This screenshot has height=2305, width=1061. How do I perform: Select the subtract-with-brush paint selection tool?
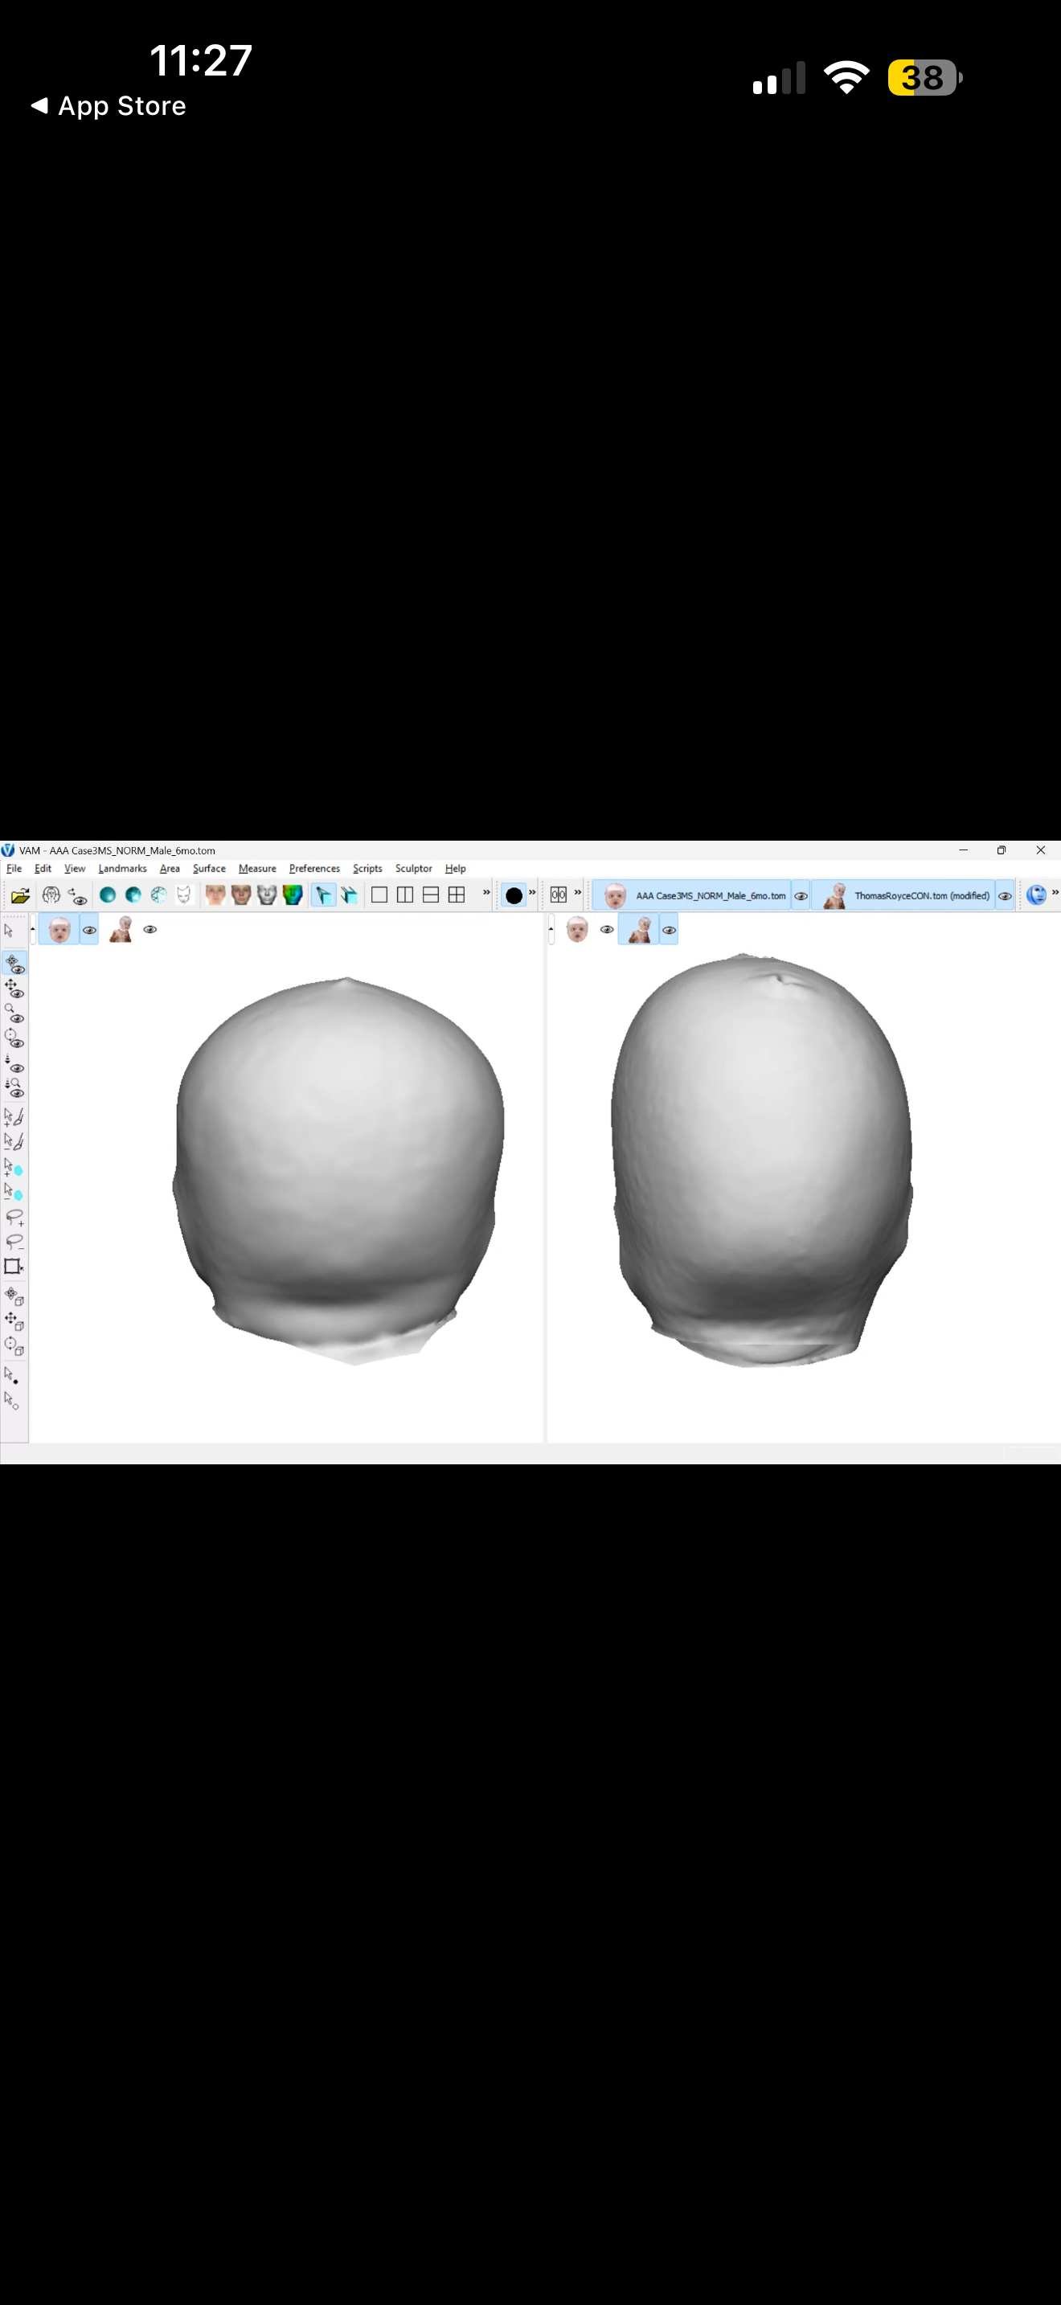(14, 1142)
